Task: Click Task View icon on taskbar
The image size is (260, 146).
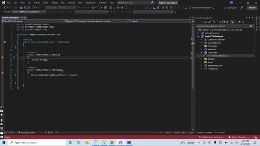Action: click(x=78, y=142)
